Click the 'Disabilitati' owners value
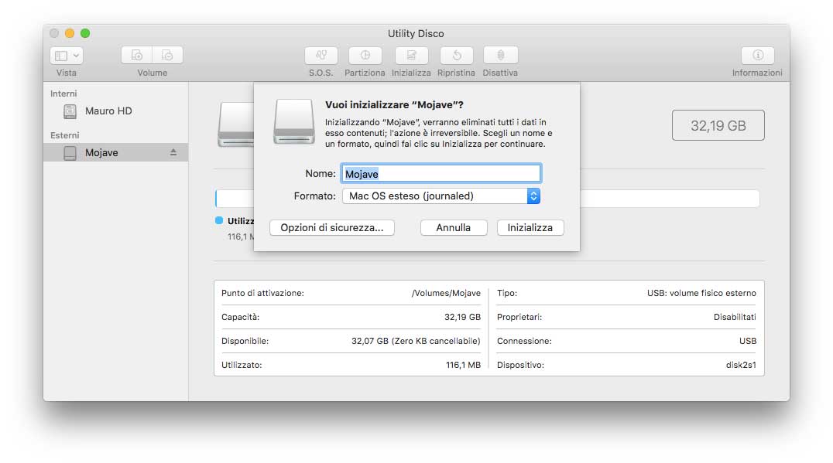This screenshot has height=463, width=833. point(735,317)
